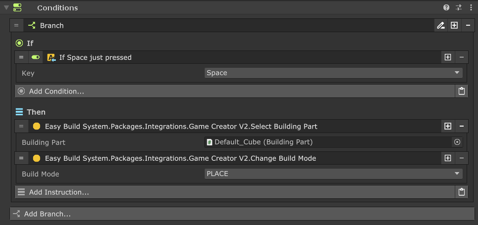Paste instruction using Add Instruction clipboard icon

pos(461,192)
